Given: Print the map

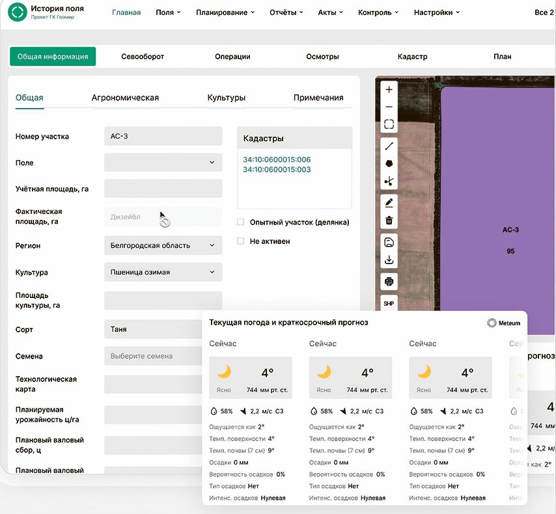Looking at the screenshot, I should pos(389,282).
